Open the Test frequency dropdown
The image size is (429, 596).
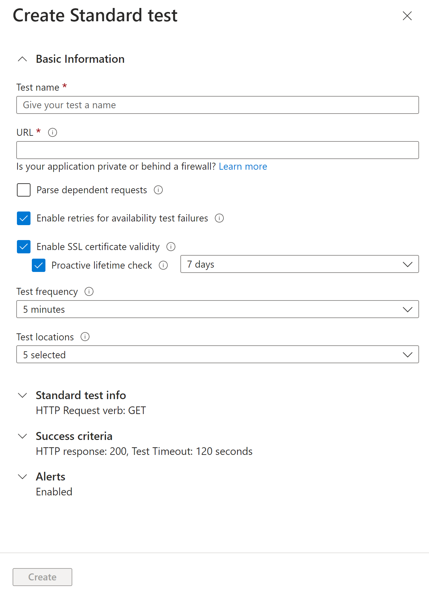point(217,309)
